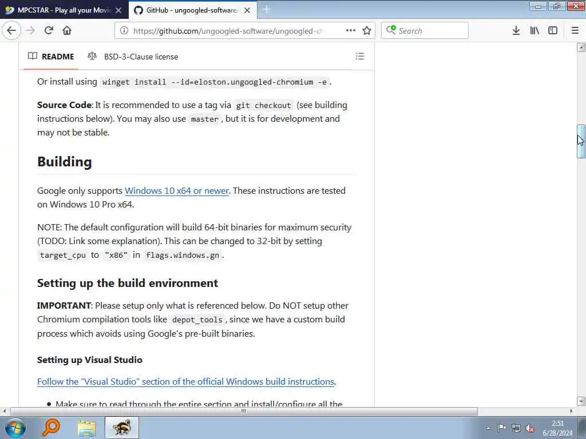Viewport: 586px width, 439px height.
Task: Click the IMPORTANT bold label
Action: click(x=64, y=305)
